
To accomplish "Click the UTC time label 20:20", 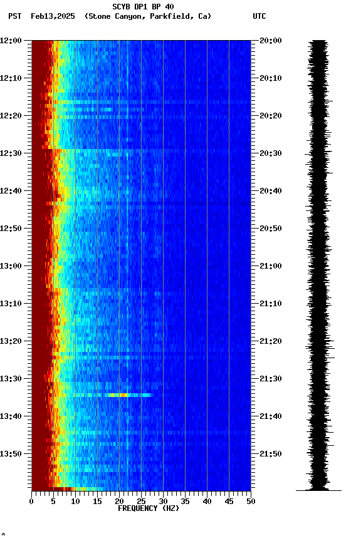I will coord(271,116).
